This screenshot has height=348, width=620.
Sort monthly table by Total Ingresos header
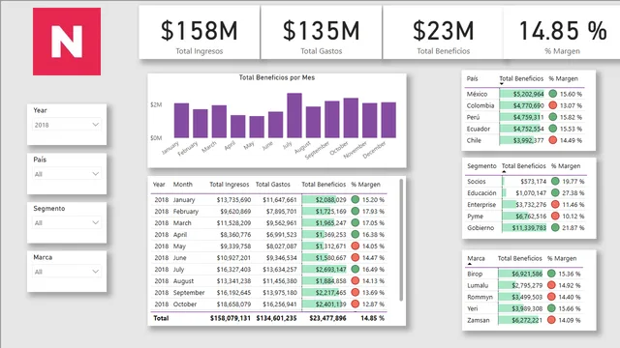pyautogui.click(x=230, y=185)
